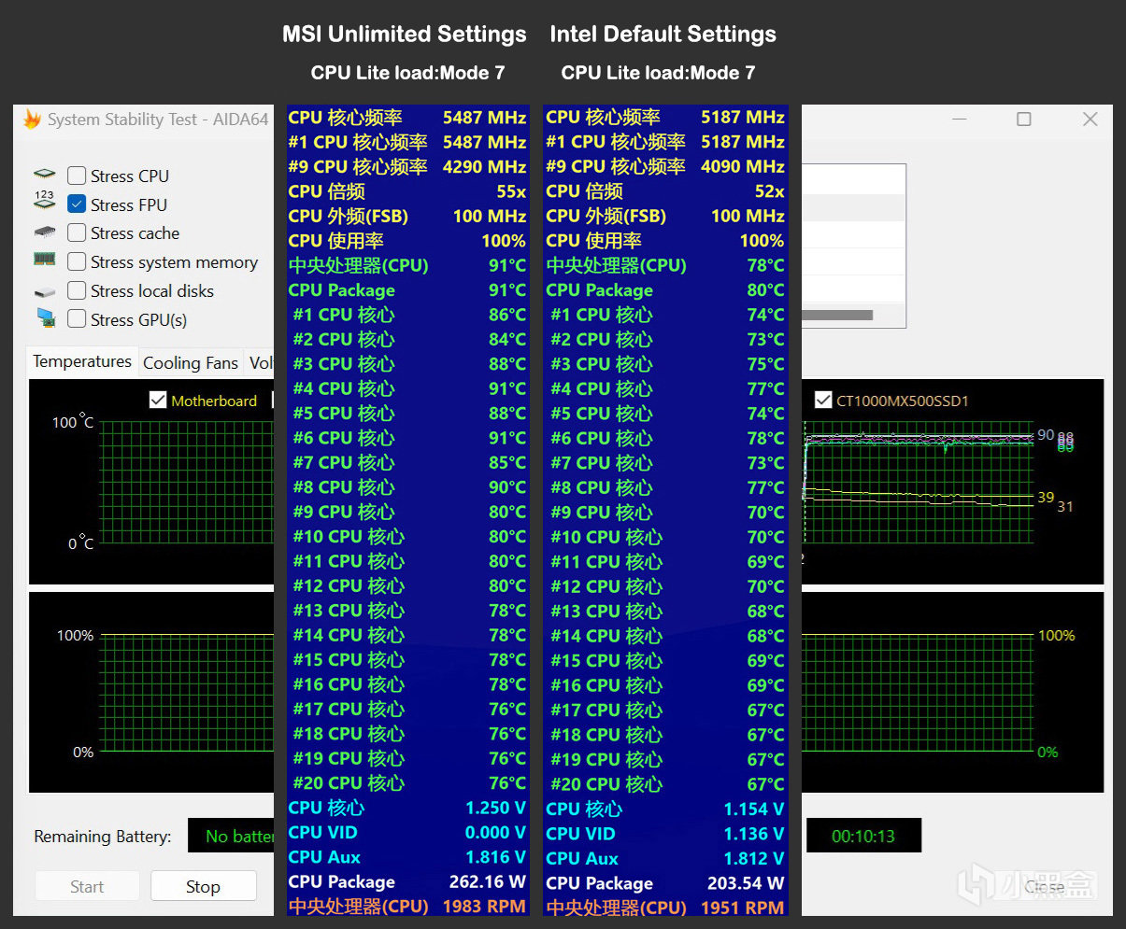Click the 52x CPU multiplier value
1126x929 pixels.
769,191
